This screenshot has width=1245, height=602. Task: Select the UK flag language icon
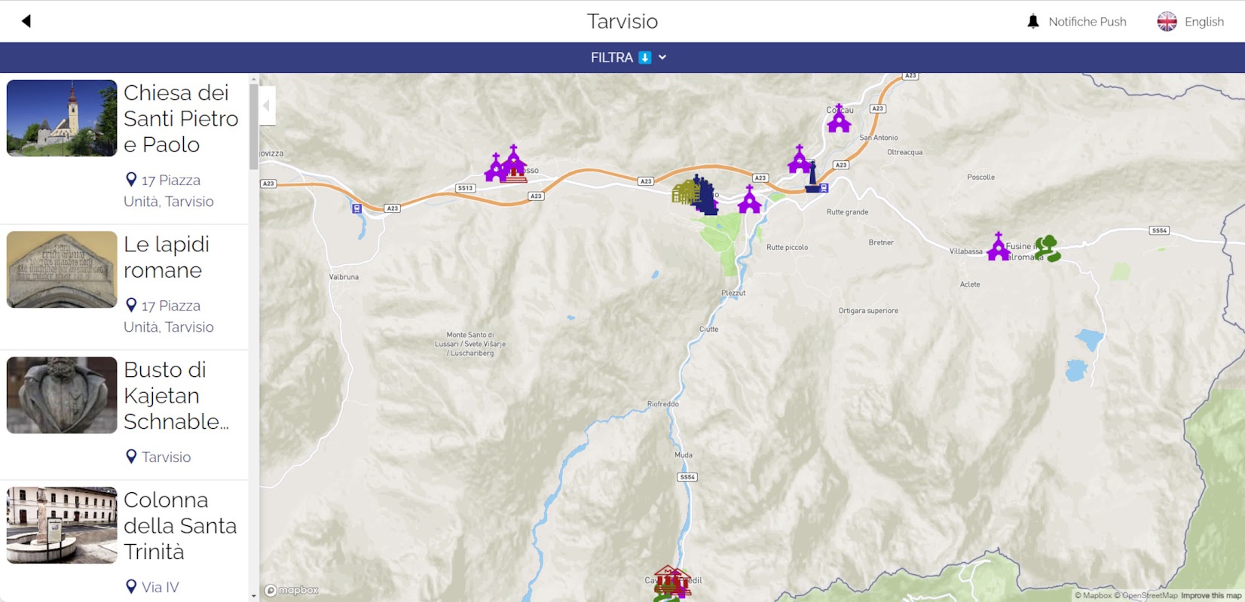1167,22
